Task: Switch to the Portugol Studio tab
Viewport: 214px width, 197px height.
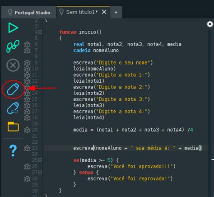Action: click(28, 12)
